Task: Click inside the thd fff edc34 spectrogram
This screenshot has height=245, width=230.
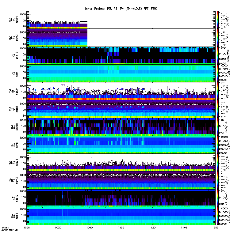Action: tap(121, 91)
